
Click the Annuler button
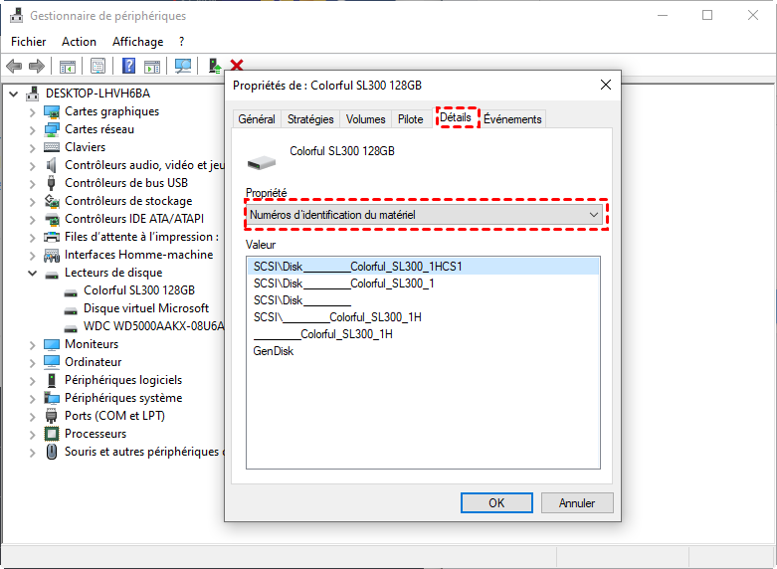[577, 502]
